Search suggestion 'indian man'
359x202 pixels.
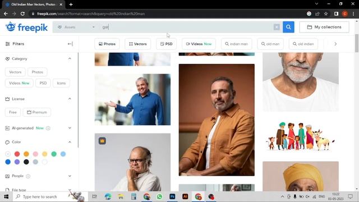point(237,44)
